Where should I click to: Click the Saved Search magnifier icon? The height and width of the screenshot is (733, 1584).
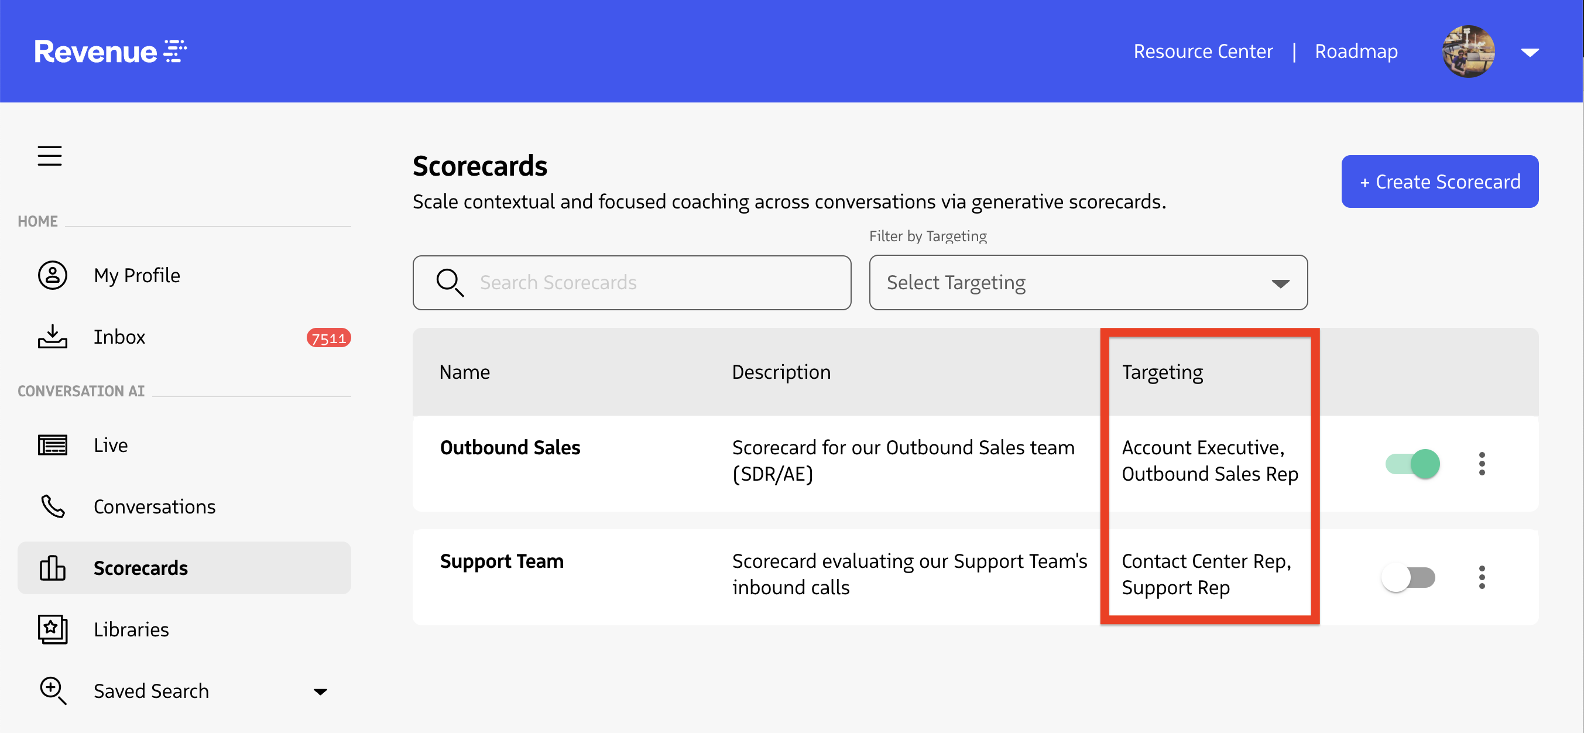tap(52, 691)
